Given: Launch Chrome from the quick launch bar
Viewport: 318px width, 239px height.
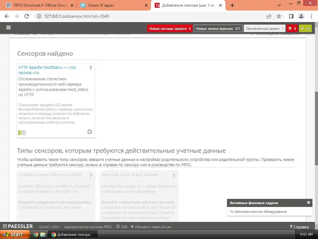Looking at the screenshot, I should click(36, 235).
